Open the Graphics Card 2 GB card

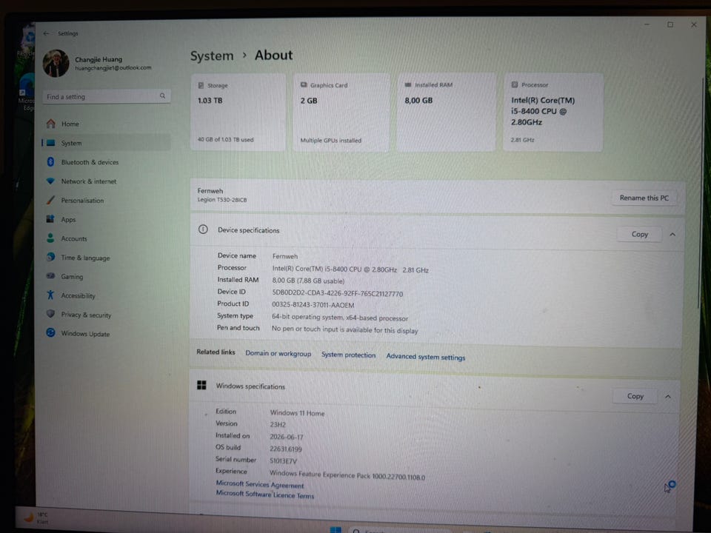[x=341, y=112]
